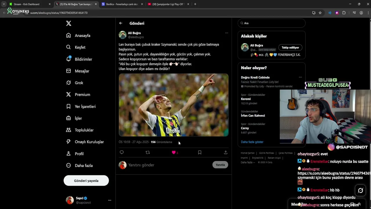Bookmark this page with the star icon
The width and height of the screenshot is (371, 209).
click(320, 13)
